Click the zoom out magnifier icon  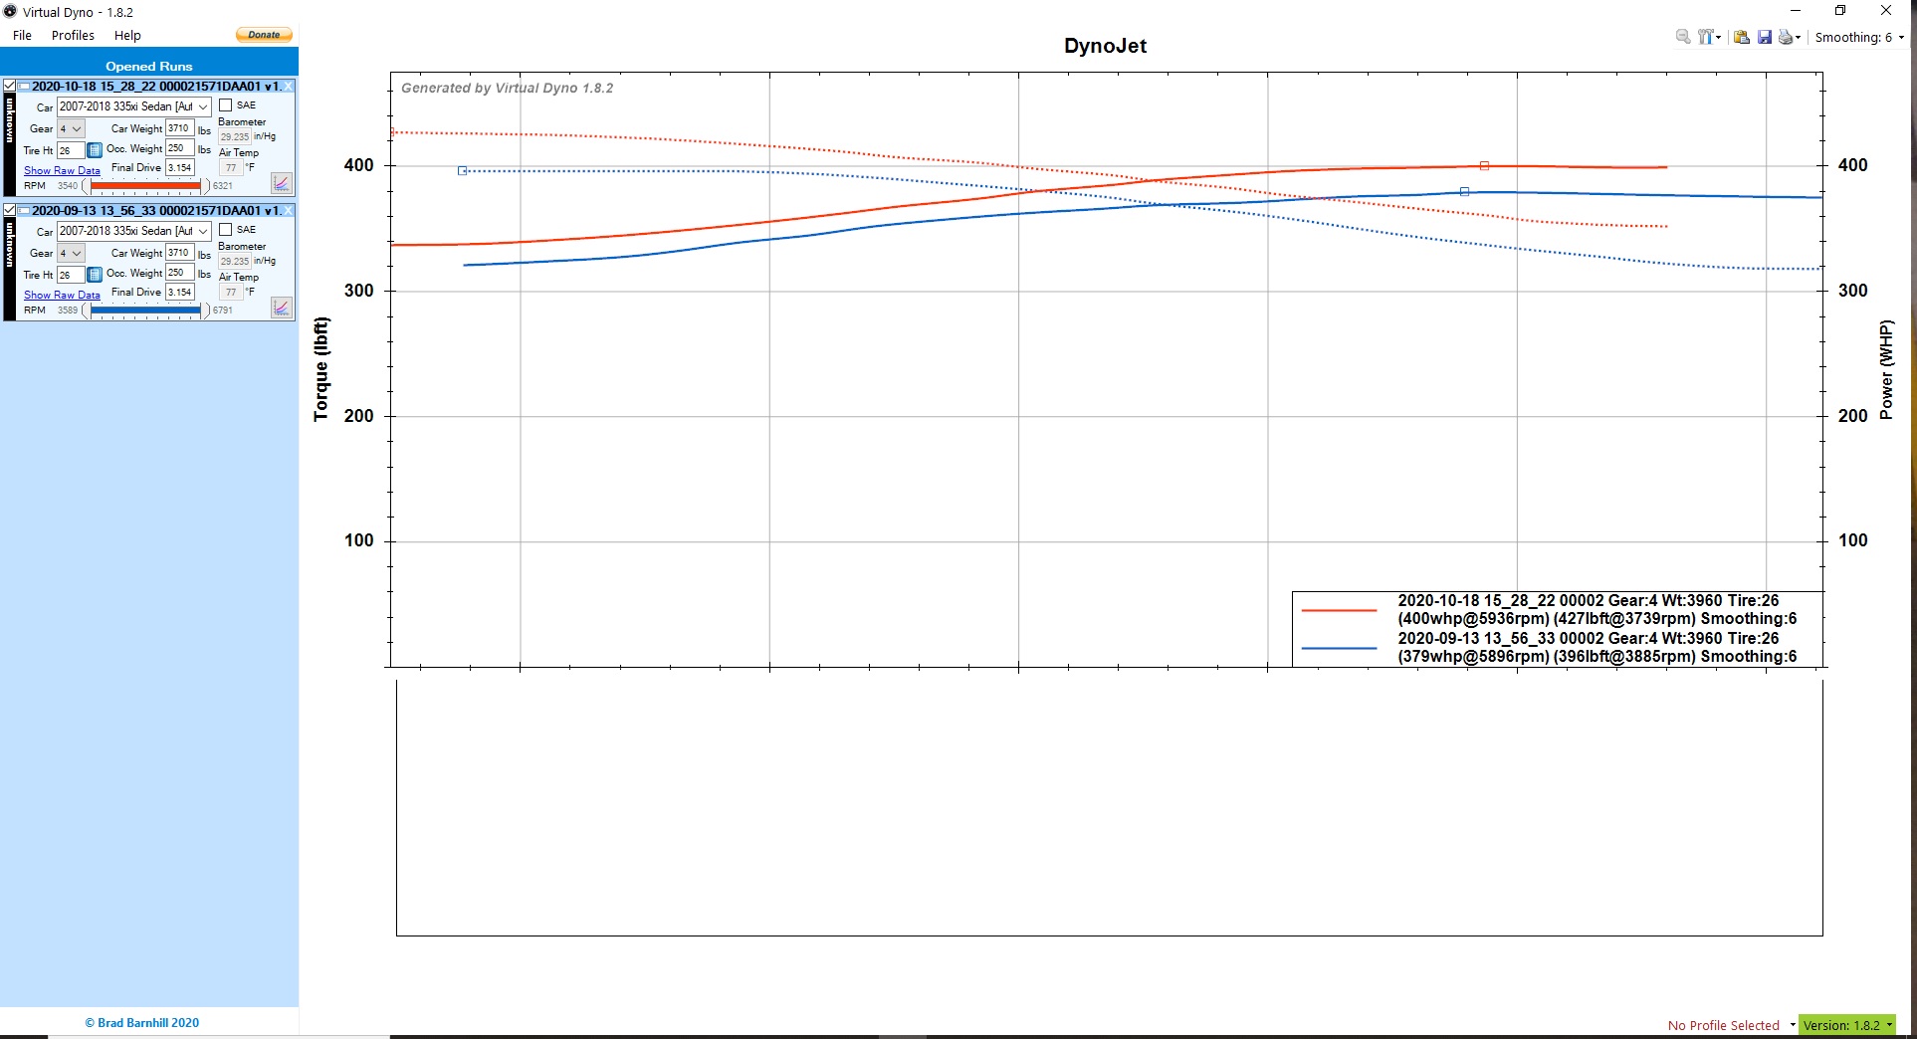click(x=1682, y=37)
